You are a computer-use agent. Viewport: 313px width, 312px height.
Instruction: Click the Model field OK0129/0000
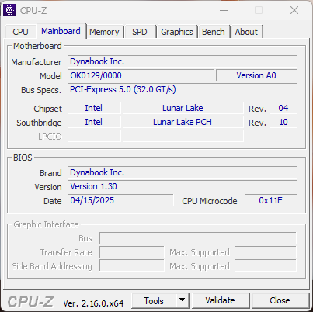(x=141, y=75)
